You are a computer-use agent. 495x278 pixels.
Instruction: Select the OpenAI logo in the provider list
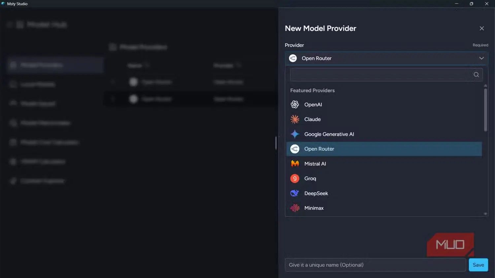(295, 104)
